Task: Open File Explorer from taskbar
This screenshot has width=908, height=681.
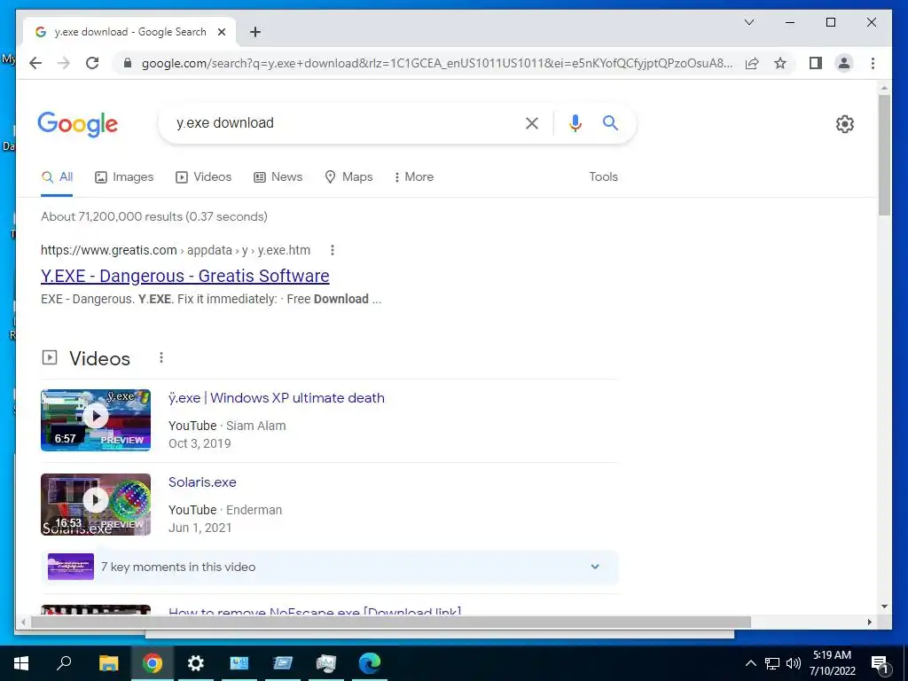Action: 108,663
